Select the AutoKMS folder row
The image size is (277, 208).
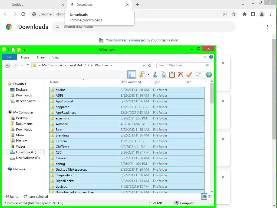[127, 124]
